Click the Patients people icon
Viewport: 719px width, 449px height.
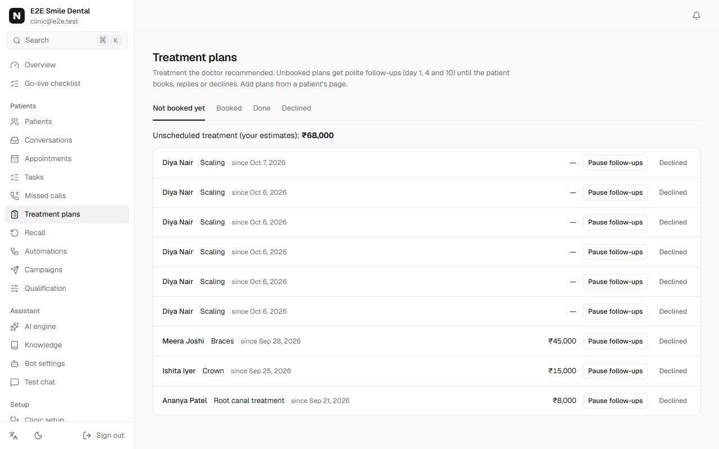[15, 122]
